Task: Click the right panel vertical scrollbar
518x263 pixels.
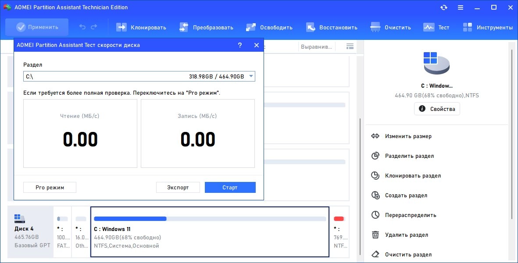Action: pos(512,134)
